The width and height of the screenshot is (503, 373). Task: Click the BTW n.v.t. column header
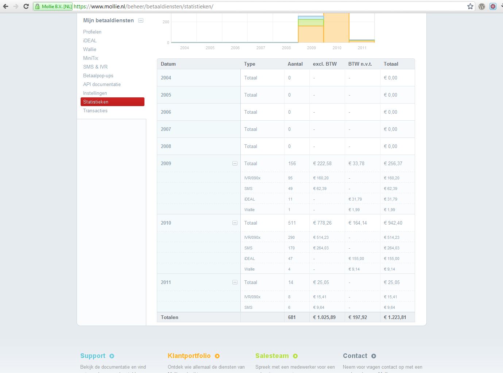pyautogui.click(x=360, y=64)
